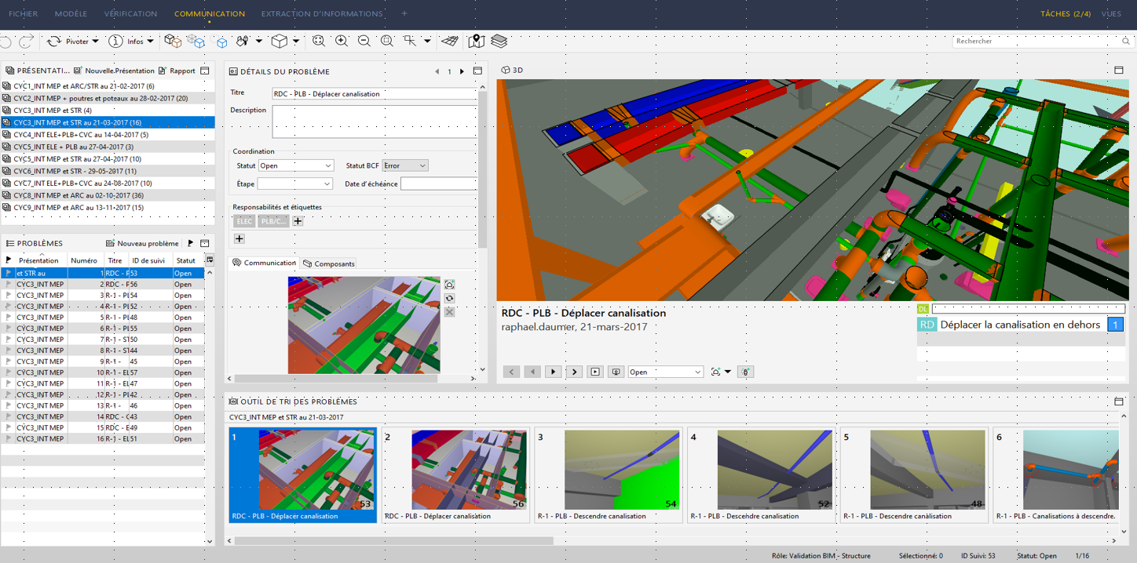Select CYC8_INT MEP et ARC presentation

click(x=79, y=195)
